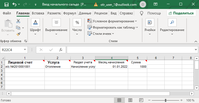Select column header 4
Viewport: 199px width, 103px height.
coord(112,58)
